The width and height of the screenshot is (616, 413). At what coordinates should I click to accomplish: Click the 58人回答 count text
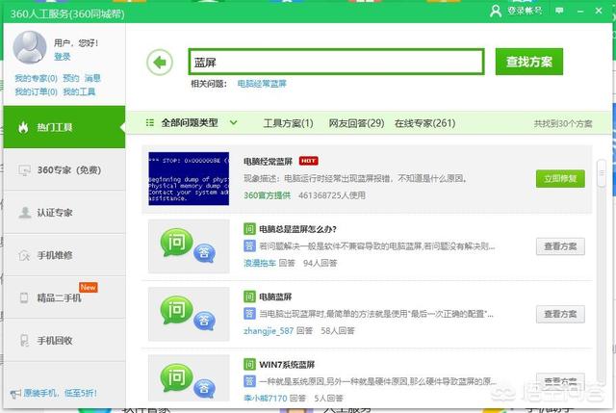click(x=338, y=331)
